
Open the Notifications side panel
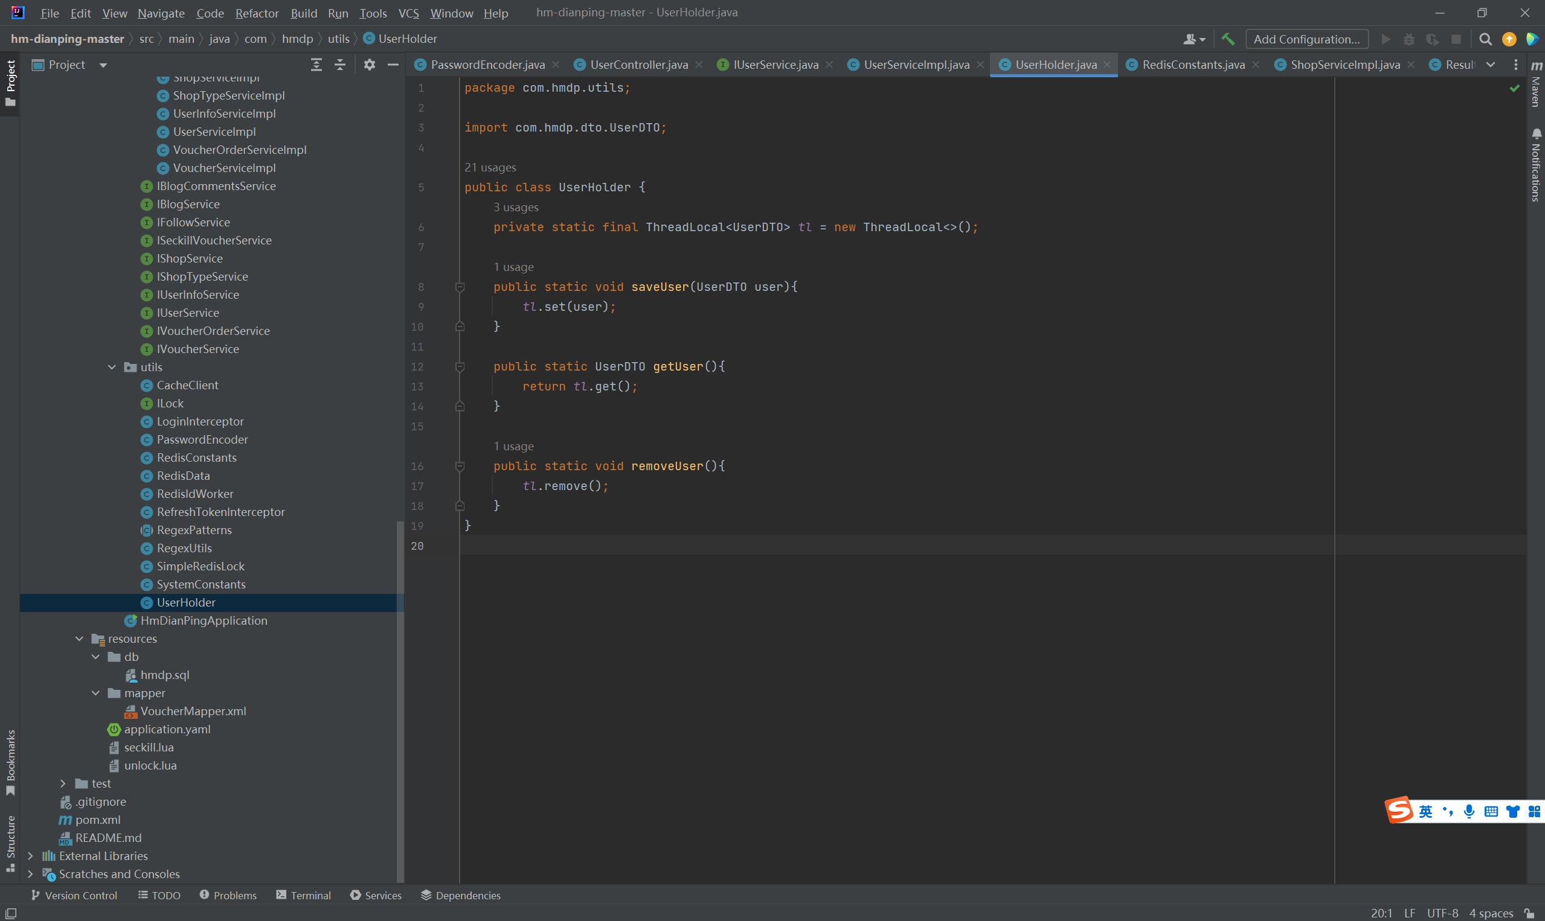1536,167
